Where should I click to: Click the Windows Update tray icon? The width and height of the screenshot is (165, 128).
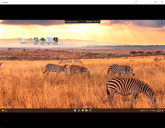[x=144, y=110]
